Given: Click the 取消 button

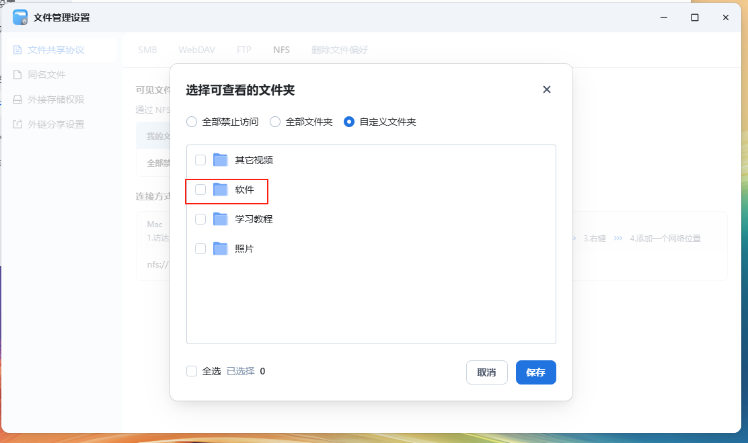Looking at the screenshot, I should [x=486, y=372].
